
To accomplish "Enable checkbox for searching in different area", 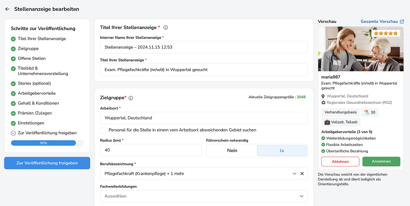I will pyautogui.click(x=103, y=130).
